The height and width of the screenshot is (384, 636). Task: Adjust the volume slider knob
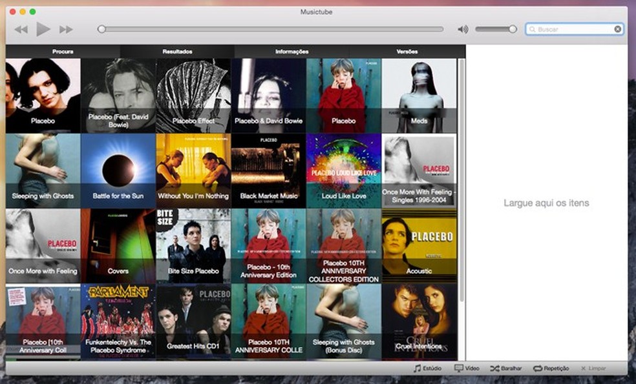coord(513,29)
